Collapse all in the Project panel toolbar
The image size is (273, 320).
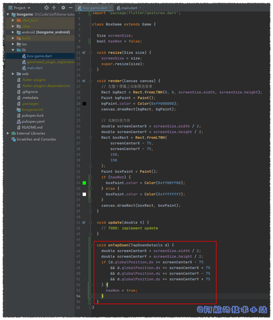[54, 8]
